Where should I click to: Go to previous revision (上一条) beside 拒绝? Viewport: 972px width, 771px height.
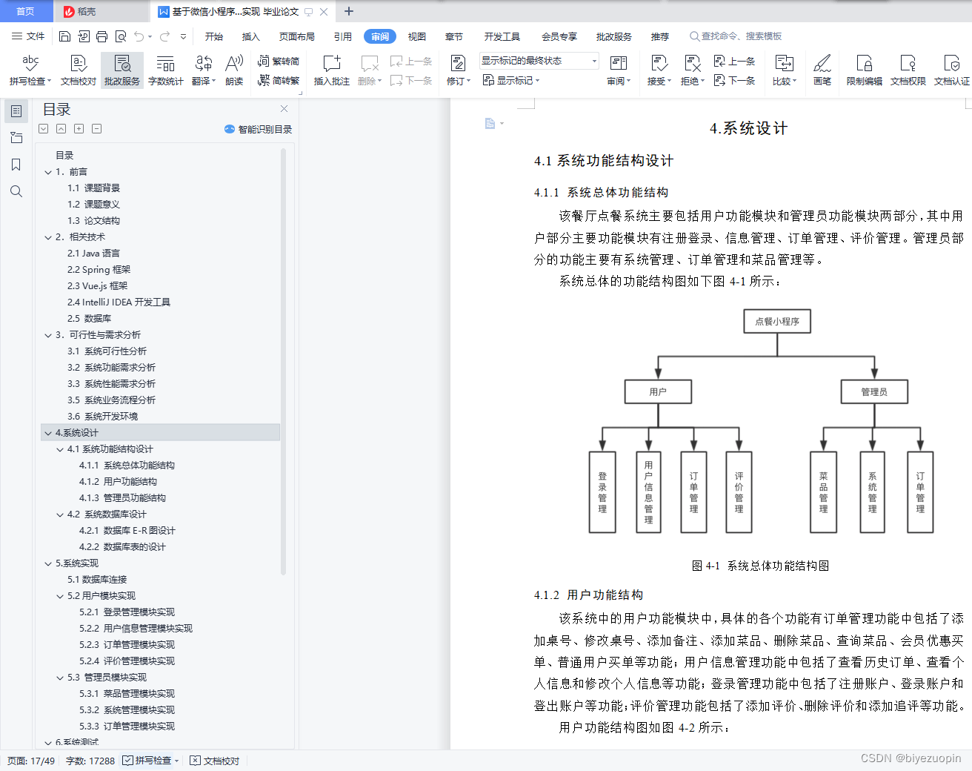pos(735,61)
